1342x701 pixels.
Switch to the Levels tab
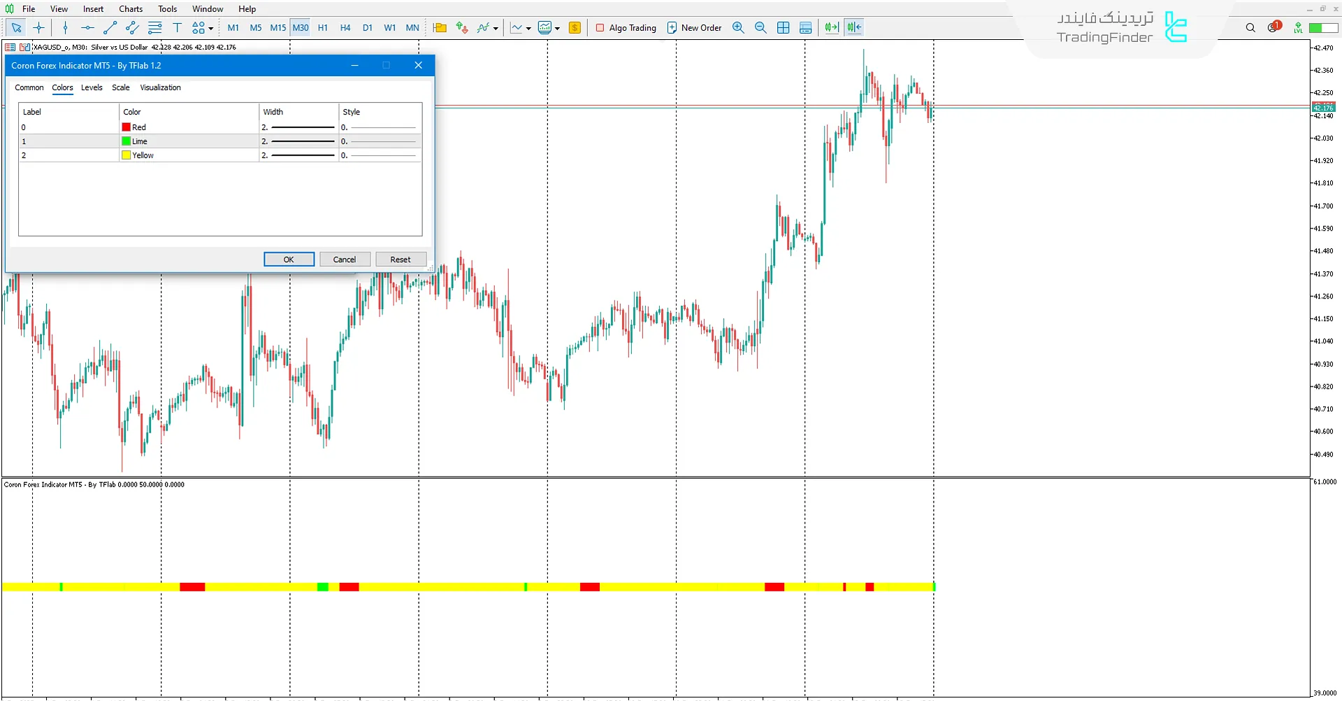92,87
